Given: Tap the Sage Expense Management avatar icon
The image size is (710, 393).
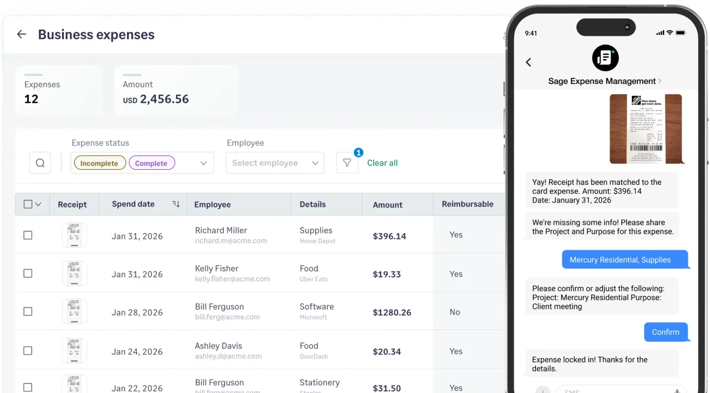Looking at the screenshot, I should (x=605, y=58).
